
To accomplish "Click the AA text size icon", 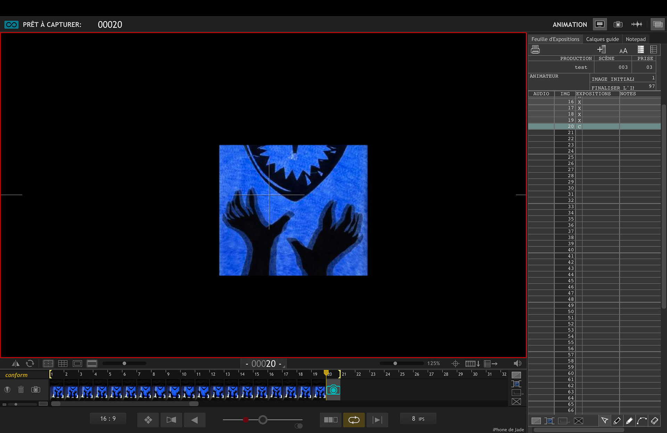I will click(x=623, y=51).
